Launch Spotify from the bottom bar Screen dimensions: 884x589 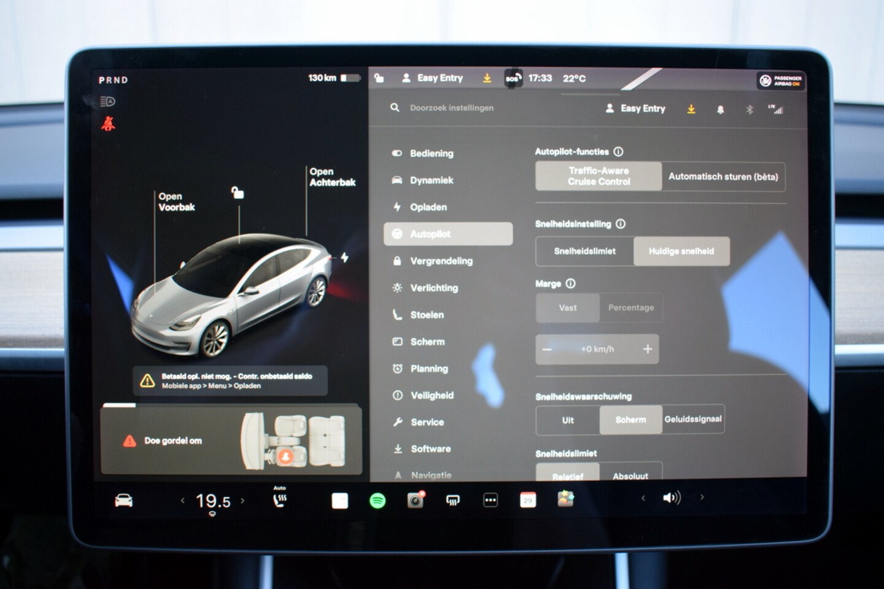(378, 501)
